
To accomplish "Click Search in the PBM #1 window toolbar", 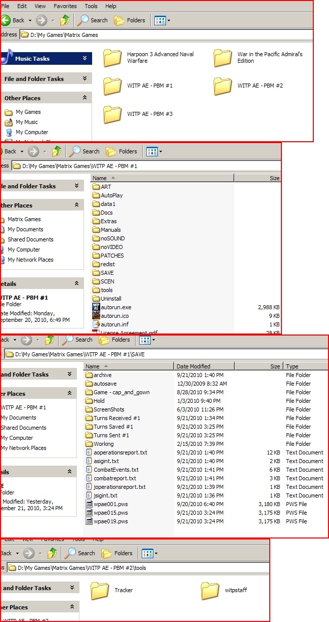I will point(84,151).
